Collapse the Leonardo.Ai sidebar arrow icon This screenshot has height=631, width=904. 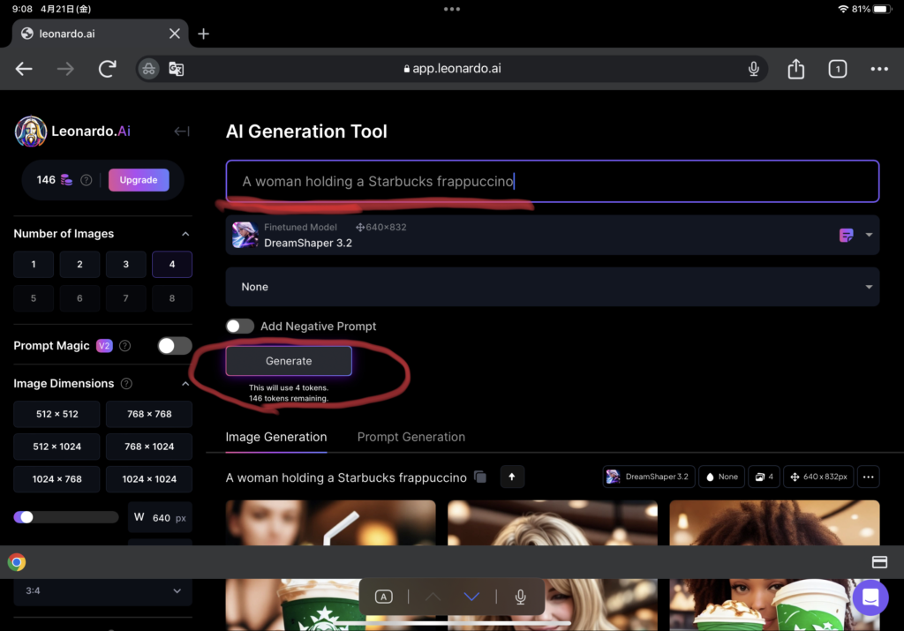tap(182, 131)
